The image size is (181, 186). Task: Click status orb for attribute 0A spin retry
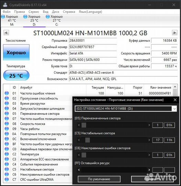coord(7,134)
